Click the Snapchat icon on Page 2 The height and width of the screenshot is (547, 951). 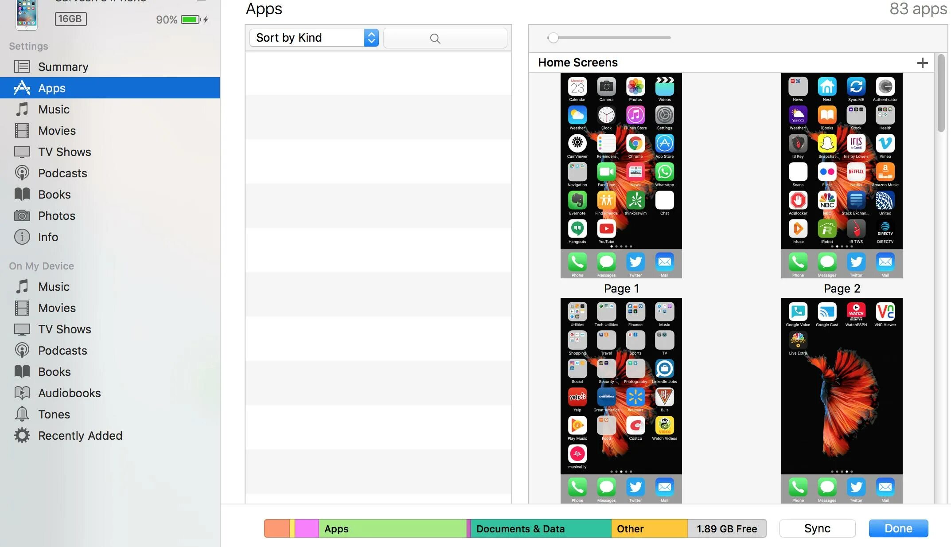pos(827,144)
